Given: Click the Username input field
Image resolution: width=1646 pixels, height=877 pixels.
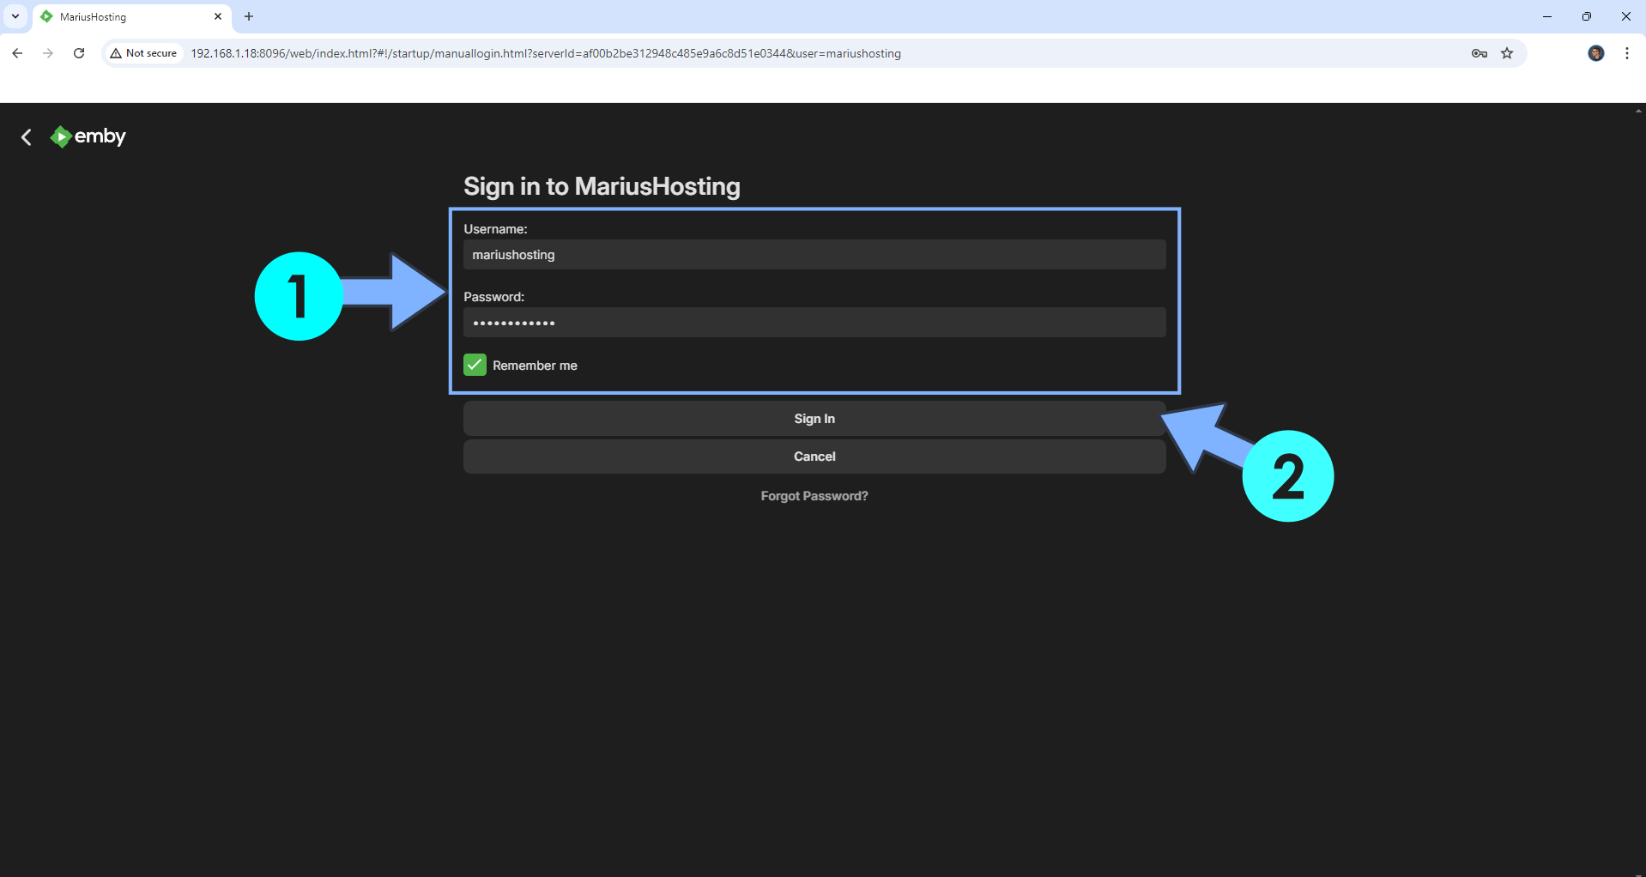Looking at the screenshot, I should [x=814, y=255].
